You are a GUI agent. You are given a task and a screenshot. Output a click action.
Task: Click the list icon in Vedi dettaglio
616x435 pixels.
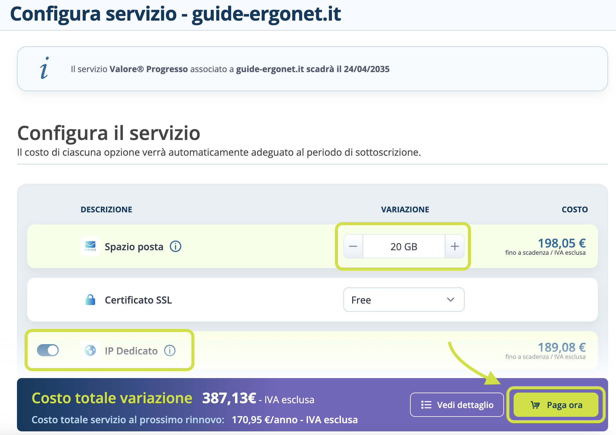tap(426, 405)
